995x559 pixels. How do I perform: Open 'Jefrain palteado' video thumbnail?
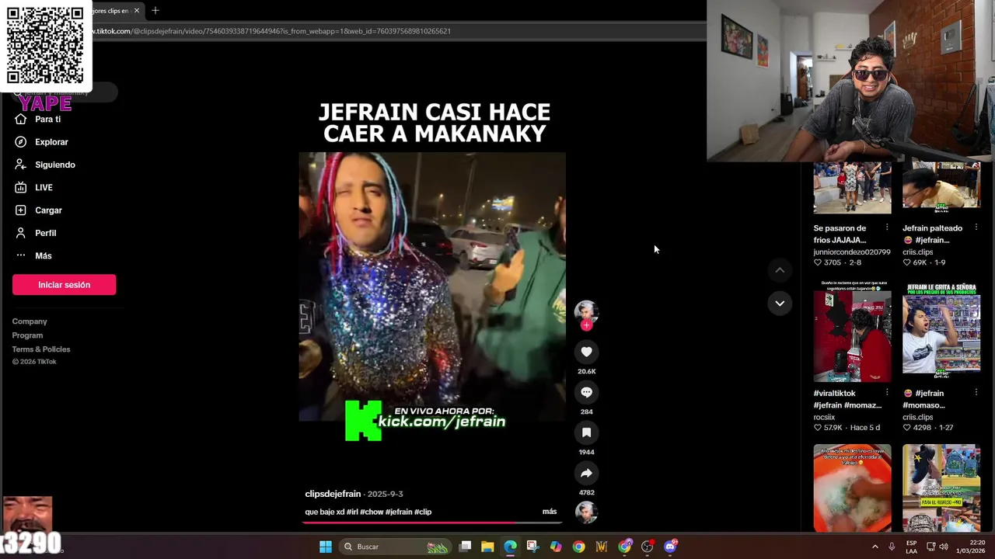941,188
